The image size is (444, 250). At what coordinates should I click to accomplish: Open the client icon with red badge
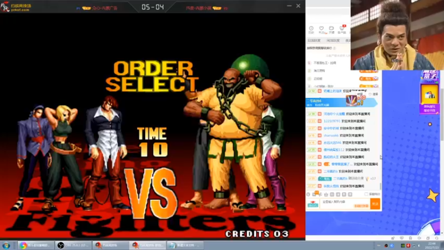pos(342,29)
